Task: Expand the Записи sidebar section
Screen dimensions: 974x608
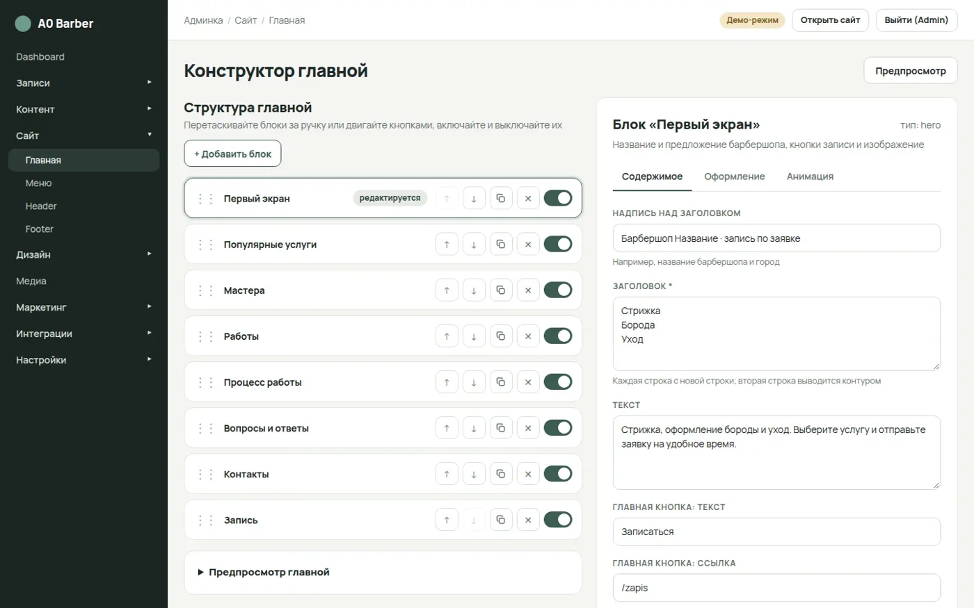Action: [x=83, y=83]
